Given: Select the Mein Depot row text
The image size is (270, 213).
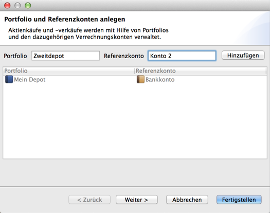Looking at the screenshot, I should click(30, 80).
